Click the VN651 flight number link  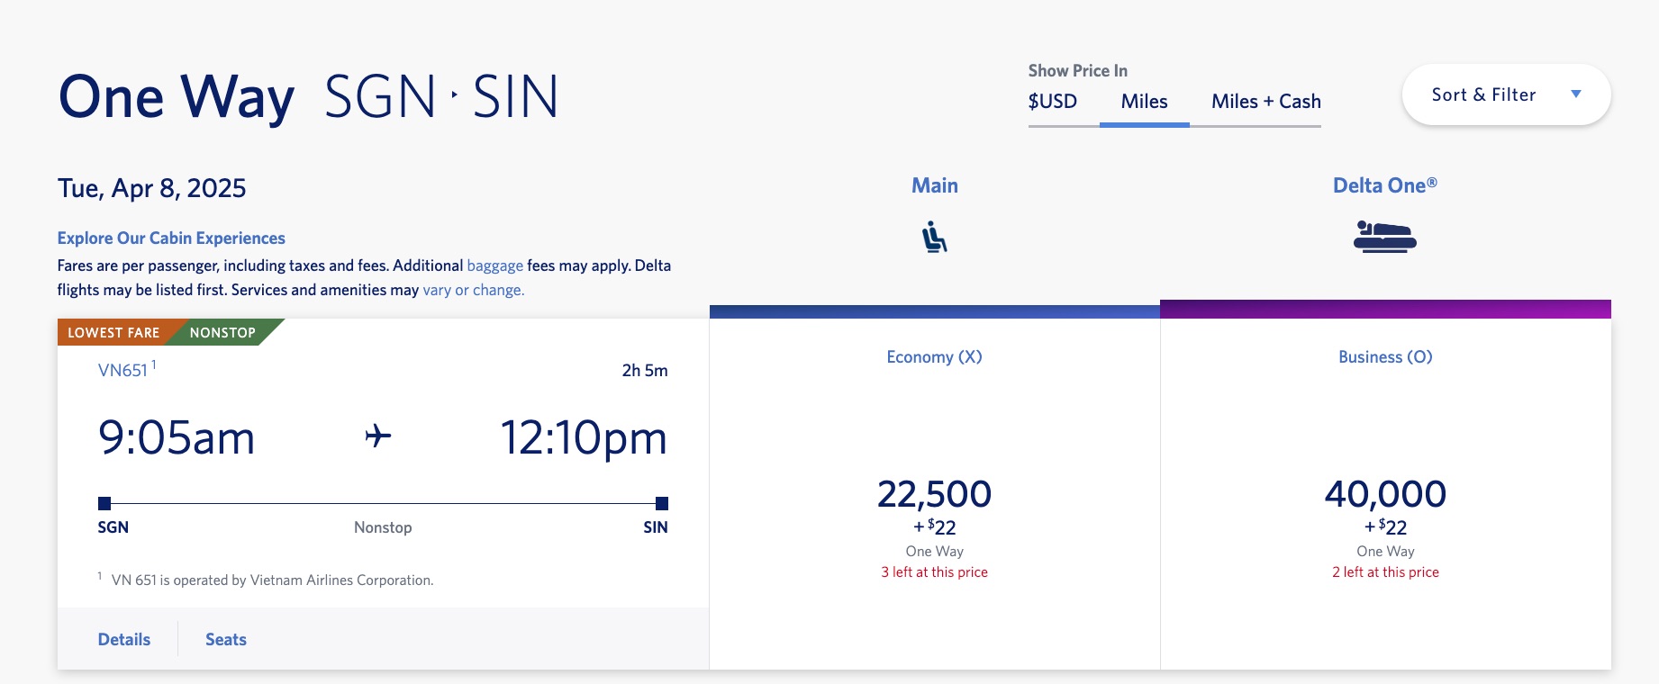122,368
